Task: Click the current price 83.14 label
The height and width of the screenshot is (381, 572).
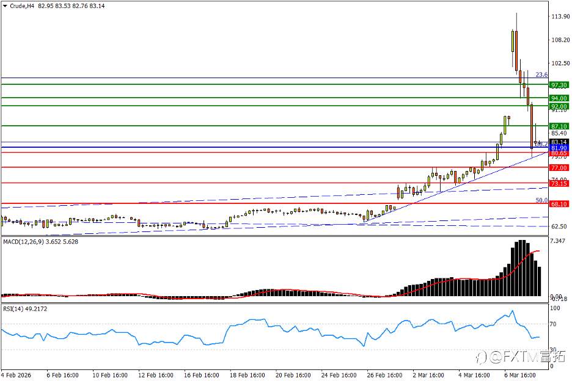Action: [x=559, y=142]
